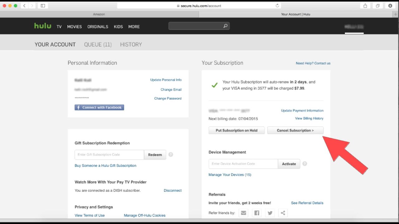399x224 pixels.
Task: Click the search magnifier icon
Action: pos(225,26)
